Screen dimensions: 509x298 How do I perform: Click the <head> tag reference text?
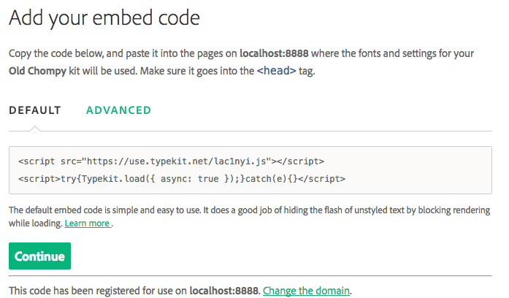(x=276, y=73)
